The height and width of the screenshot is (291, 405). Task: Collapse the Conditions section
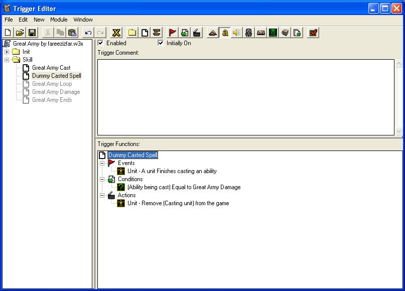102,179
